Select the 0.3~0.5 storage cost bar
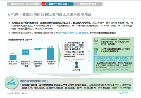 (25, 52)
